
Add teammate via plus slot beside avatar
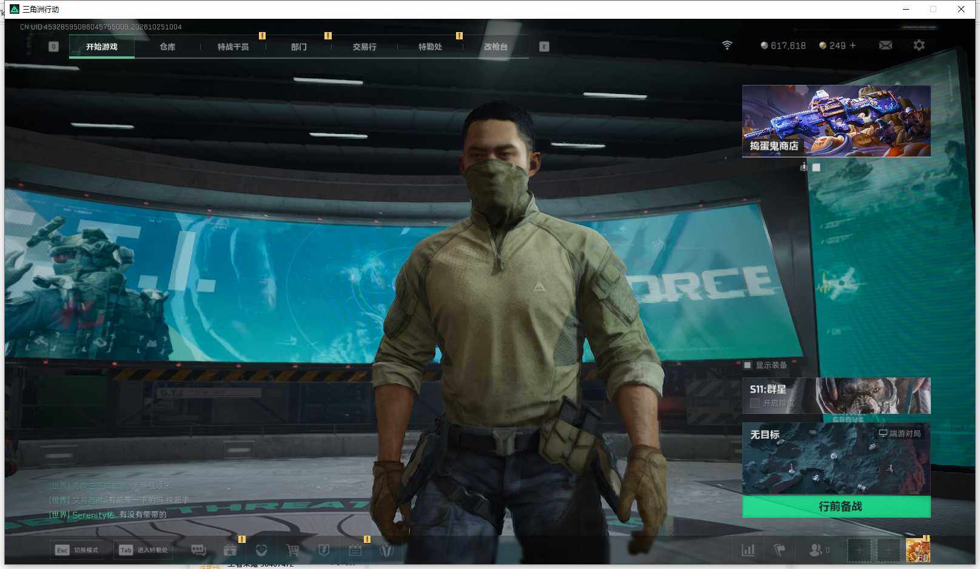pyautogui.click(x=888, y=550)
